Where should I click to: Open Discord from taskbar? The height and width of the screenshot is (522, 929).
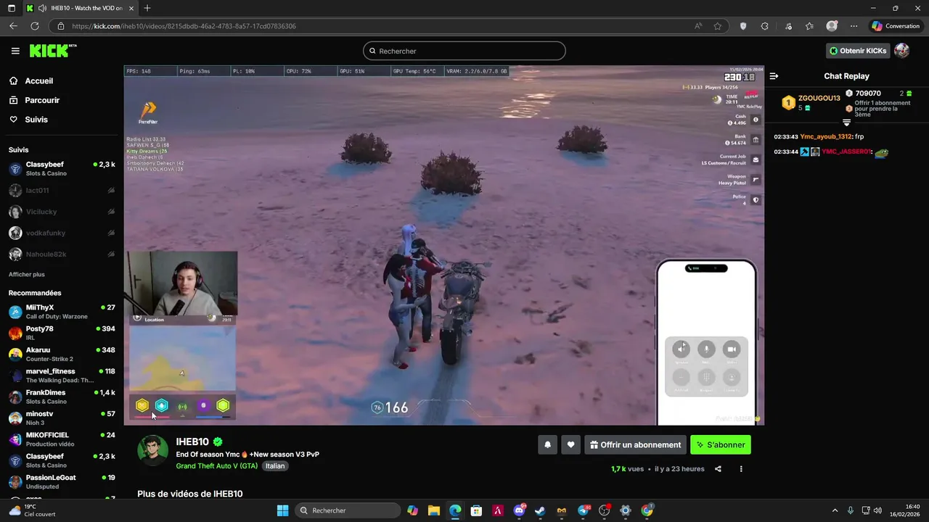point(520,510)
